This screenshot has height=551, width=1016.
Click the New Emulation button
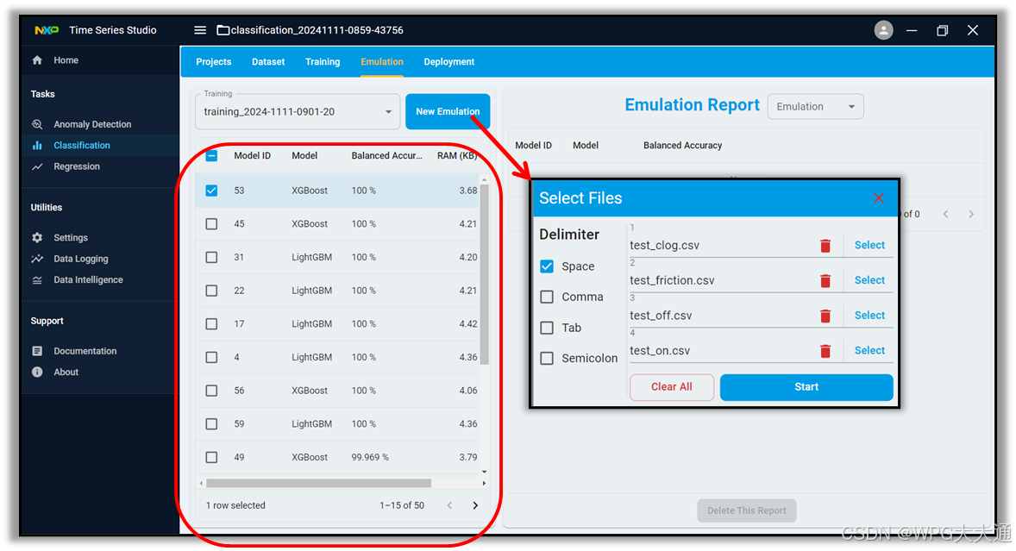click(448, 112)
